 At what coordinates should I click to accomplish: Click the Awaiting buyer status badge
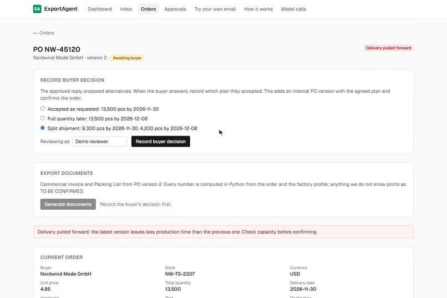click(x=127, y=58)
